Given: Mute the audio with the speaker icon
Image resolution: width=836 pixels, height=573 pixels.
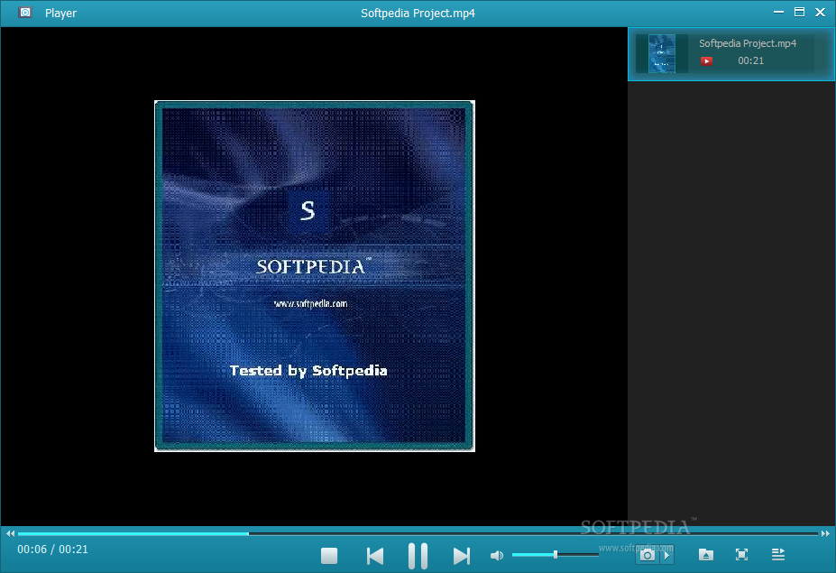Looking at the screenshot, I should point(496,555).
